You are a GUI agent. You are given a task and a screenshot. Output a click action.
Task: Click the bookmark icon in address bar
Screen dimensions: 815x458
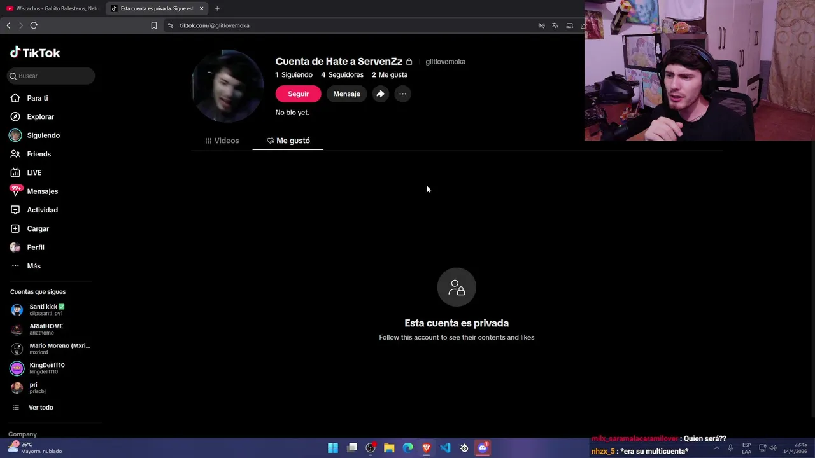coord(153,25)
